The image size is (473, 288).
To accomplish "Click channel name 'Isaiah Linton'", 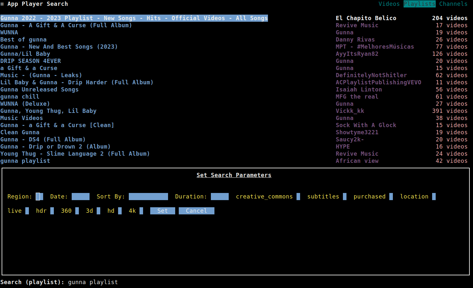I will pyautogui.click(x=359, y=90).
